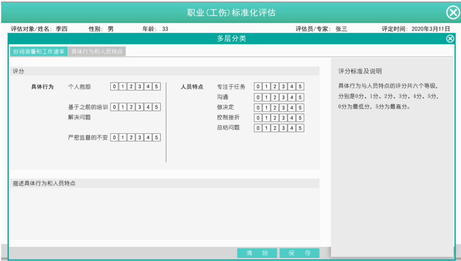Select score 1 for 基于之前的培训解决问题
The height and width of the screenshot is (261, 461).
point(123,107)
